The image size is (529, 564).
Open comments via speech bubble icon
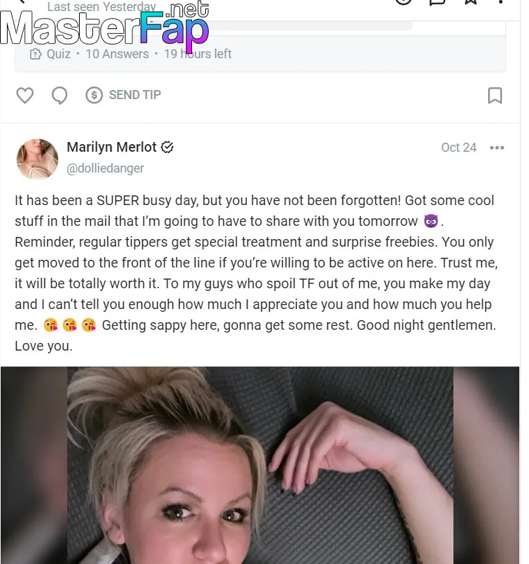60,96
